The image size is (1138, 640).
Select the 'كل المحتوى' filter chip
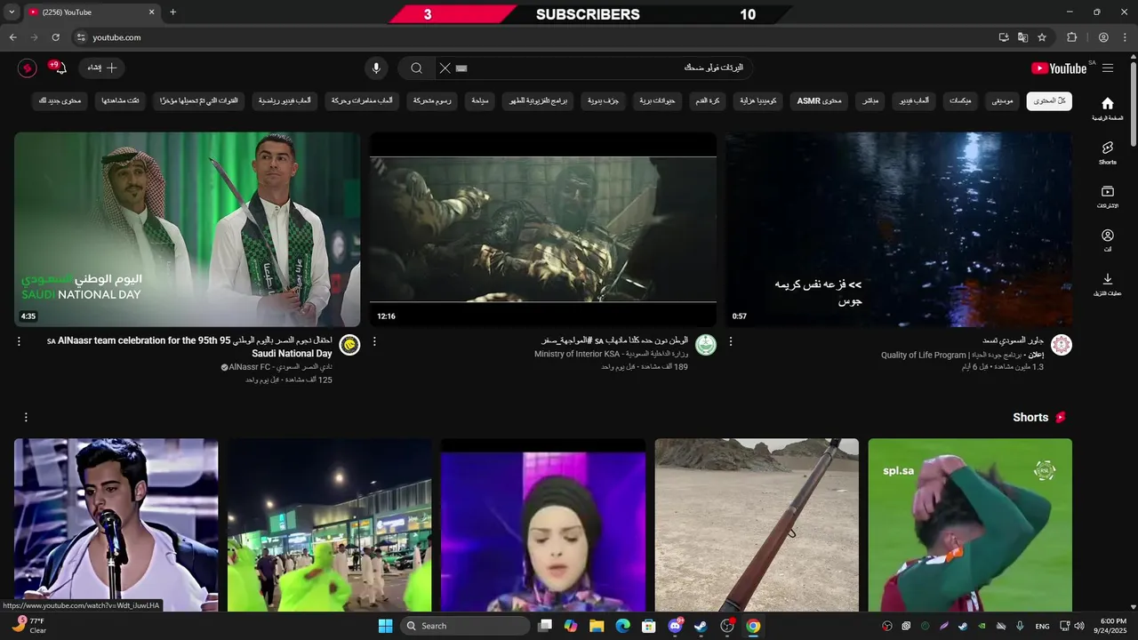tap(1049, 101)
